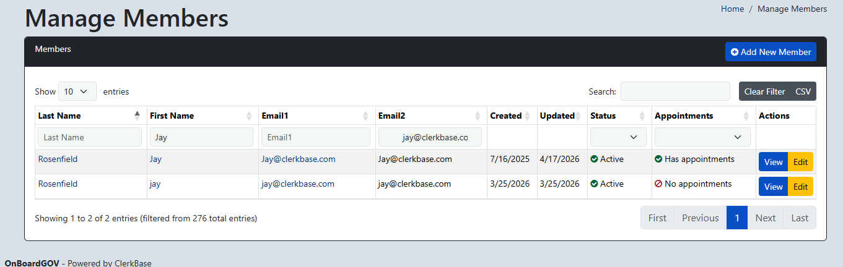Screen dimensions: 843x267
Task: Edit member created 3/25/2026
Action: pyautogui.click(x=800, y=187)
